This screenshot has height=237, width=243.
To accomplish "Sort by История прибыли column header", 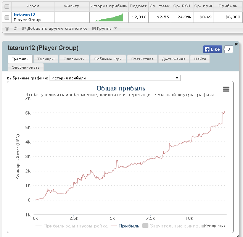I will (109, 6).
